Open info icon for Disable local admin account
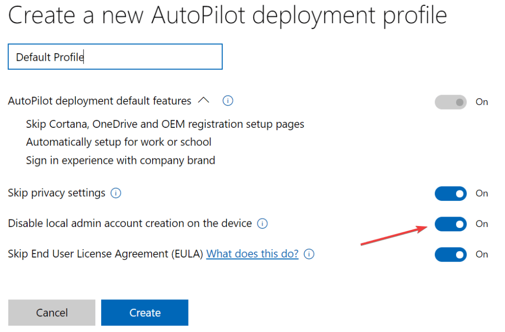The width and height of the screenshot is (505, 332). (262, 223)
